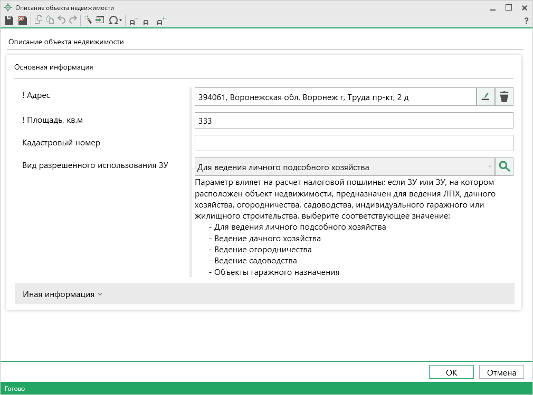Click hint line 'Ведение огородничества'
The image size is (533, 395).
click(x=263, y=250)
